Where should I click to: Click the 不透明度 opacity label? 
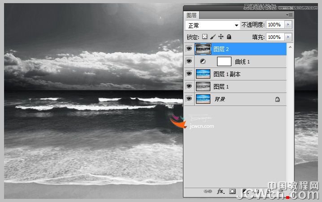pos(253,25)
